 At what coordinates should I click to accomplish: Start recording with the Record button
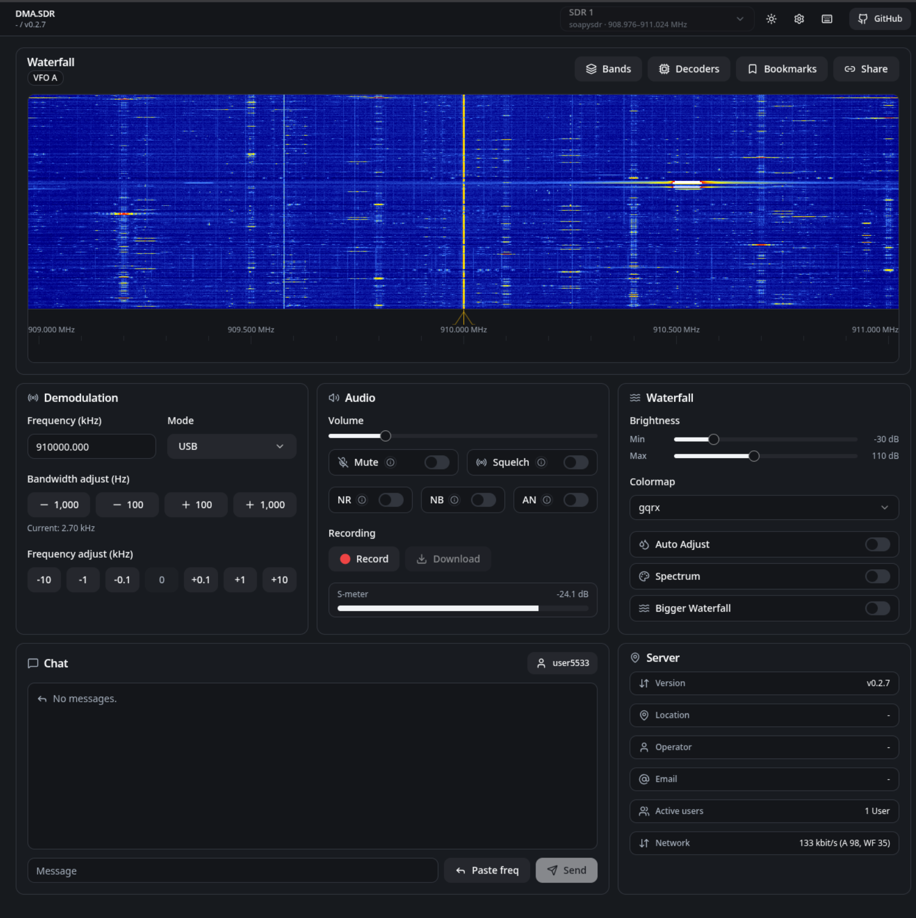(364, 559)
